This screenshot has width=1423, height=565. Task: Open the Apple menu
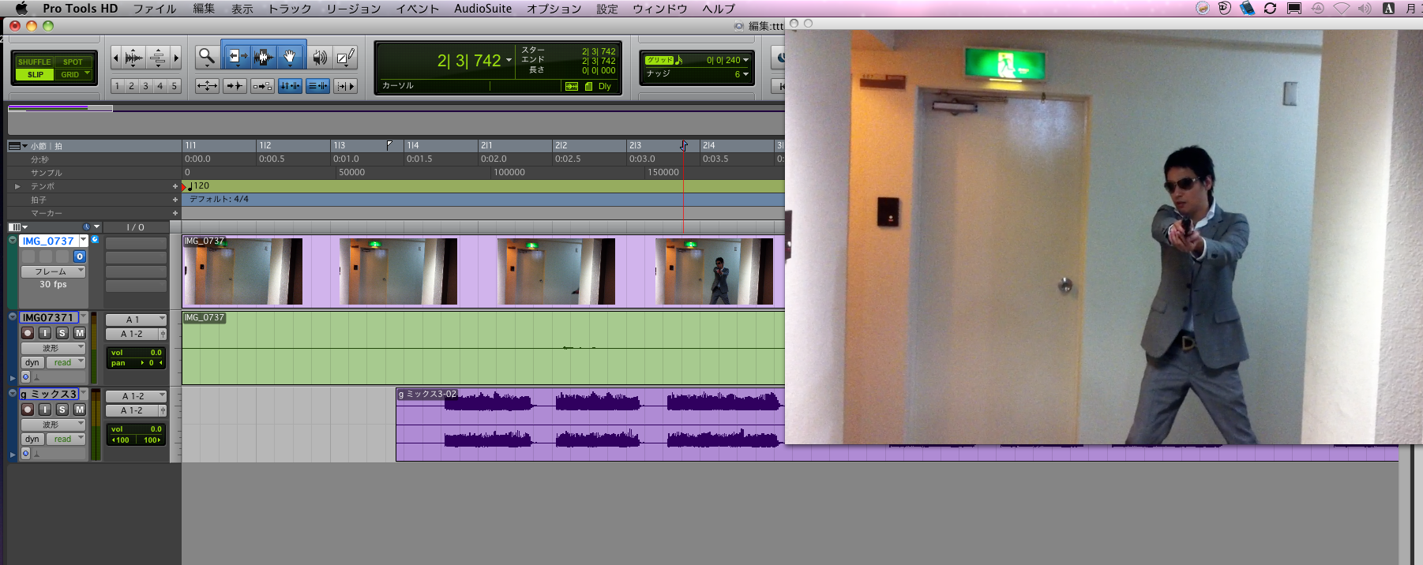21,9
